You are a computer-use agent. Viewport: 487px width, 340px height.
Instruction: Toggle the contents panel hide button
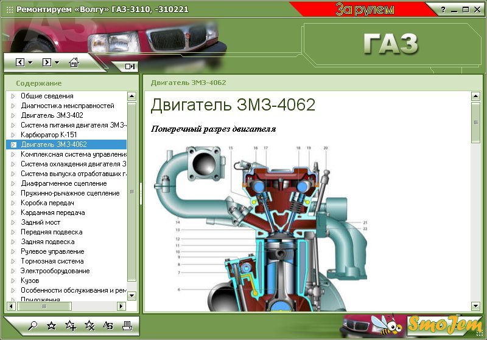[x=130, y=66]
